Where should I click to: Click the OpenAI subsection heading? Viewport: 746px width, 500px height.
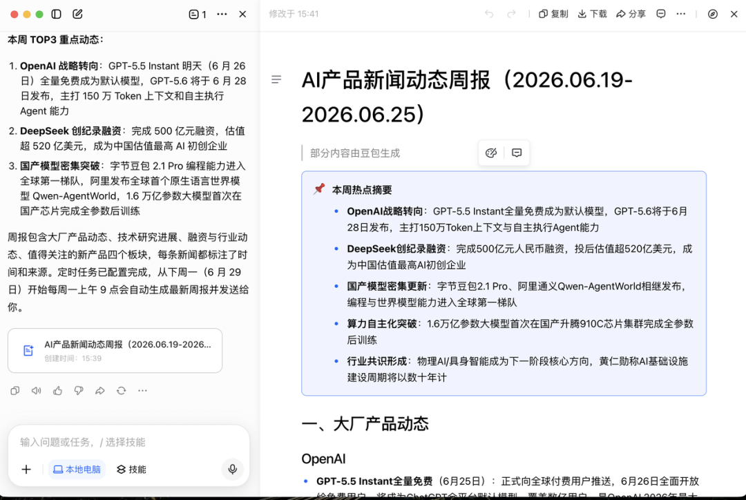coord(323,459)
